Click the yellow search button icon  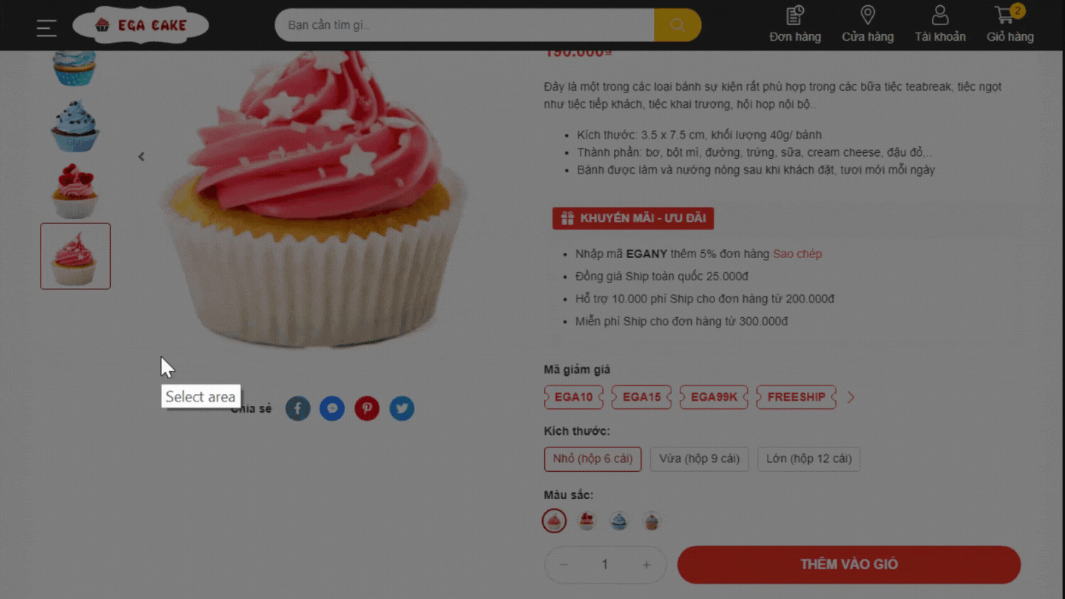(x=677, y=25)
